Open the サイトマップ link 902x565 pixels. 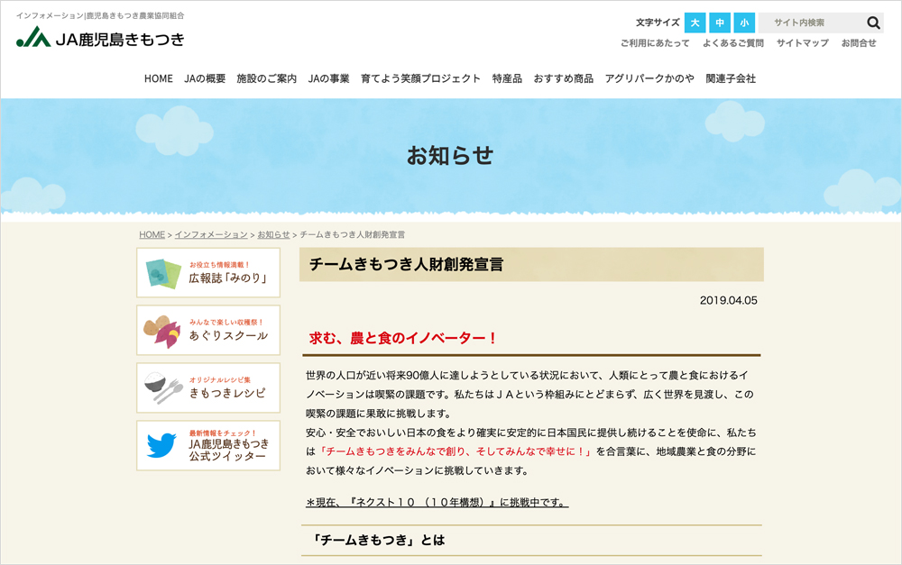[x=802, y=43]
